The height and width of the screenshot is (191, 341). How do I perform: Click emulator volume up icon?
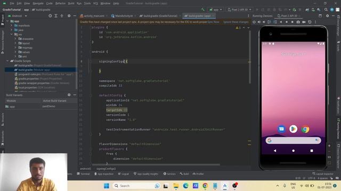pos(259,22)
